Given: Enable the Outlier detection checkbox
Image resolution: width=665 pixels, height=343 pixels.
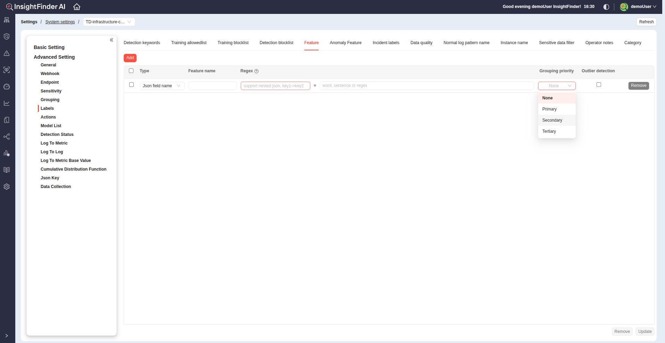Looking at the screenshot, I should [x=599, y=85].
